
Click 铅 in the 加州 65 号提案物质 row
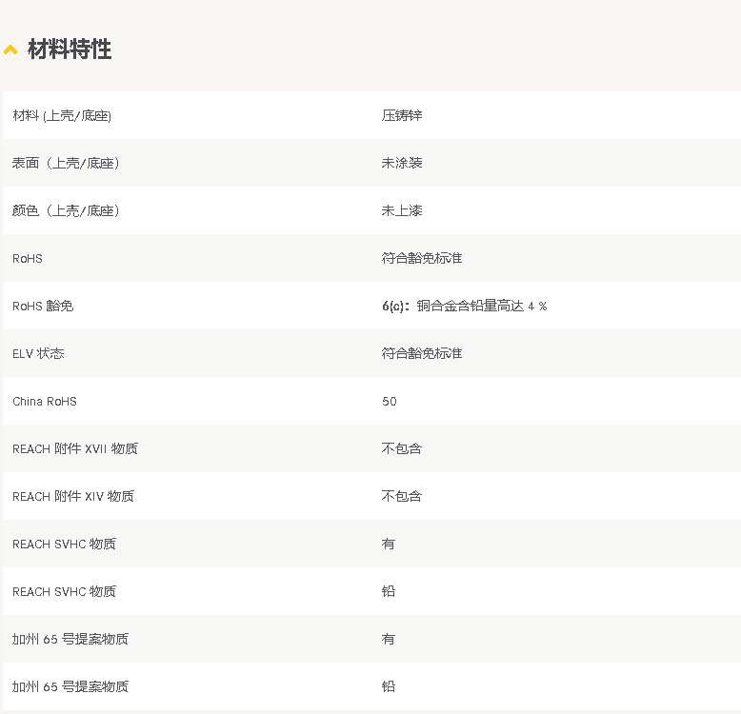tap(389, 686)
